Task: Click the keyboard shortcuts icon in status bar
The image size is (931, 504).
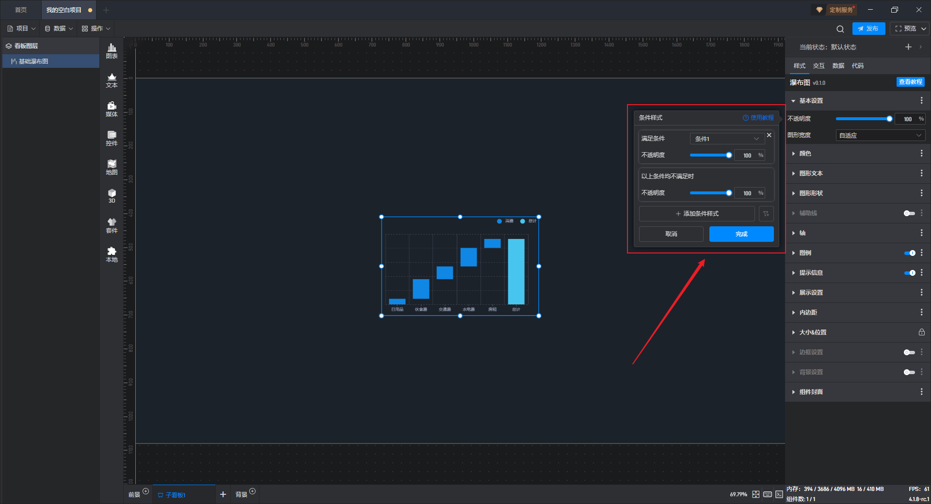Action: (768, 494)
